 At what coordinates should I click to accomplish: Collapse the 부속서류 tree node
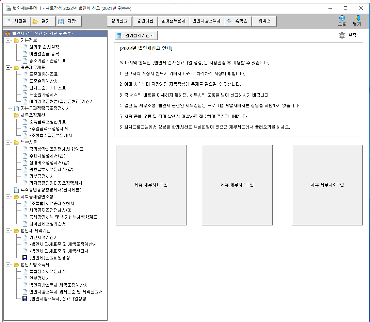(x=8, y=142)
